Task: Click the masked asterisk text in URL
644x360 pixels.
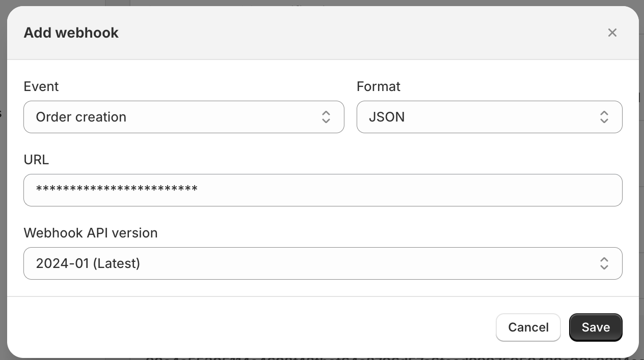Action: coord(117,189)
